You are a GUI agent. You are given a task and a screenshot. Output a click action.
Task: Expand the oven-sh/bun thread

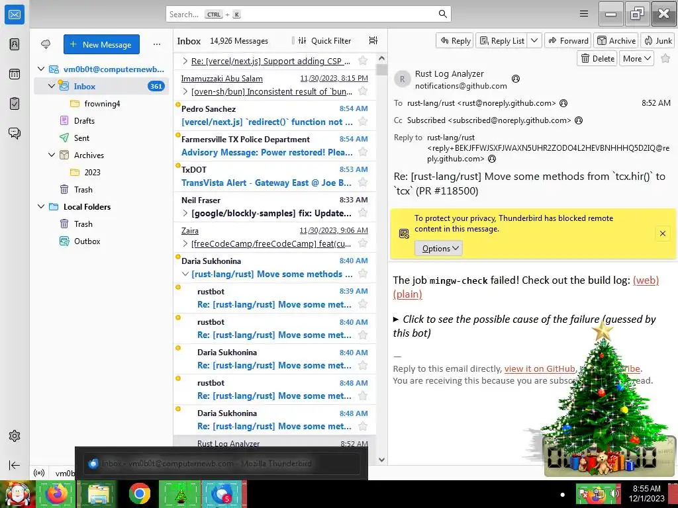185,91
